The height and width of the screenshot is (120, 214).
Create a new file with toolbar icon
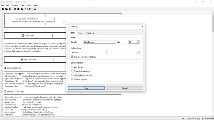coord(3,9)
